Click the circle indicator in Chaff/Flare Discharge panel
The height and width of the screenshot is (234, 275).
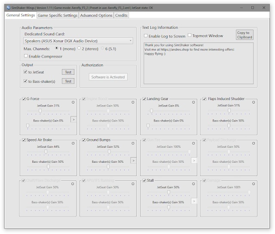(x=73, y=184)
